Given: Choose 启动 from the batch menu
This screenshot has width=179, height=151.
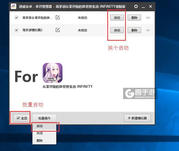Looking at the screenshot, I should click(x=44, y=126).
